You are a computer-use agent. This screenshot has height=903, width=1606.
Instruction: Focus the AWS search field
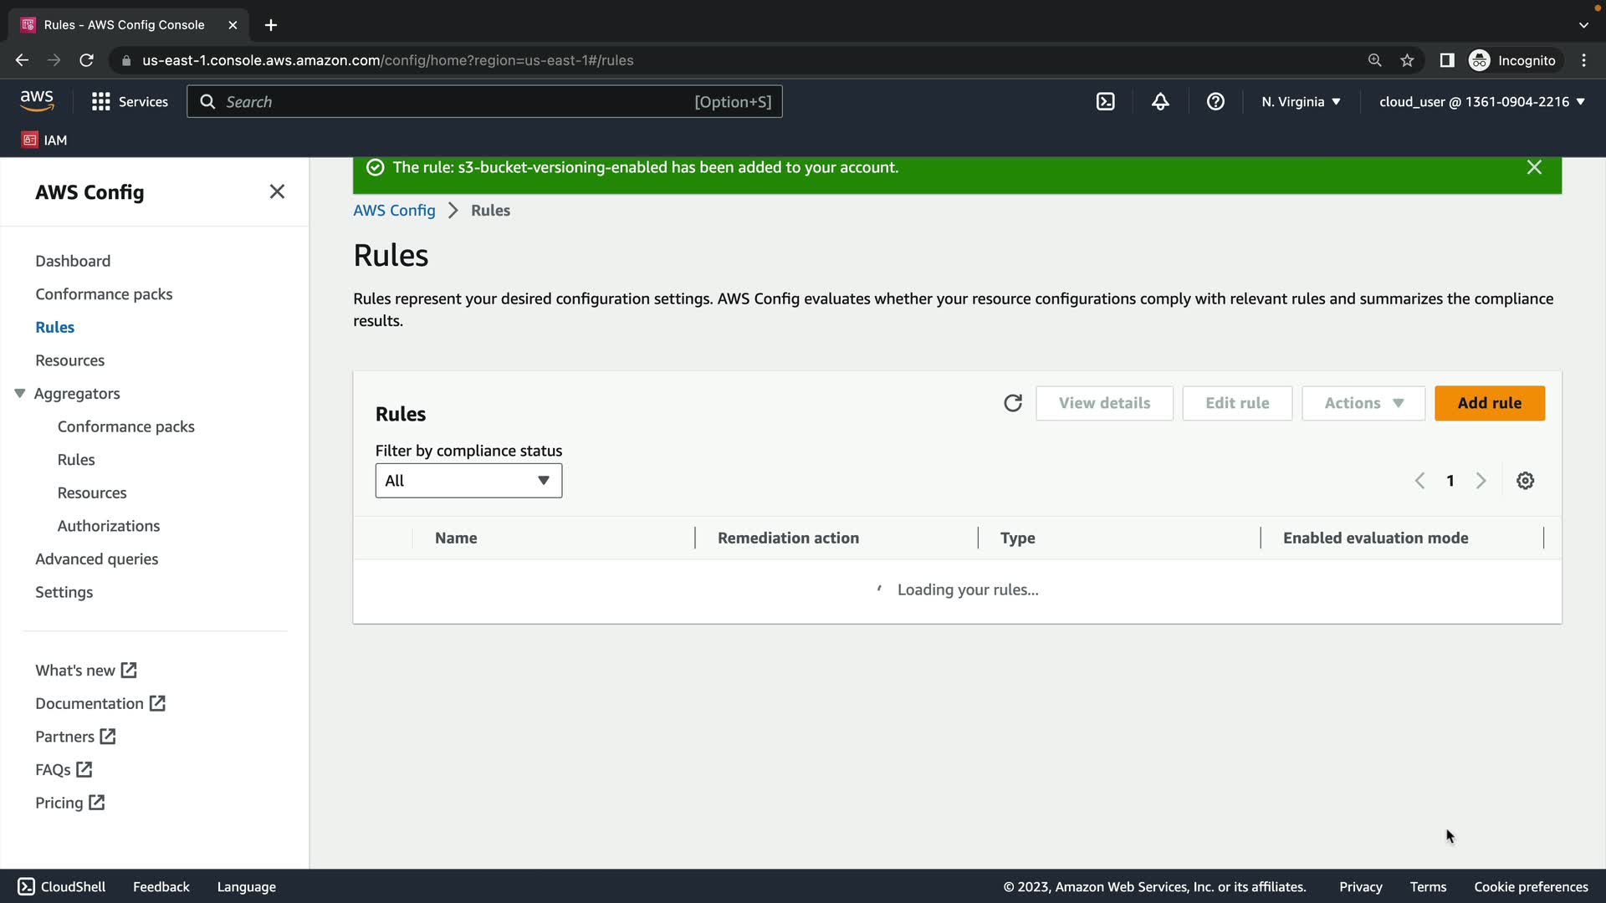point(460,102)
